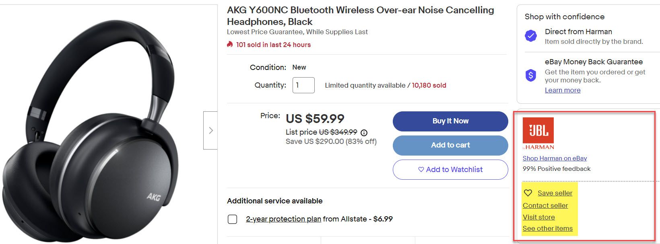Screen dimensions: 660x244
Task: Click the list price info icon
Action: 364,132
